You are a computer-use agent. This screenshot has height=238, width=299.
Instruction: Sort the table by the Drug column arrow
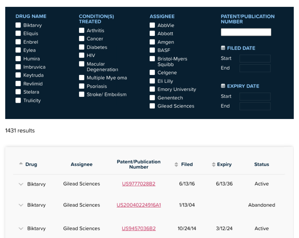(x=21, y=164)
